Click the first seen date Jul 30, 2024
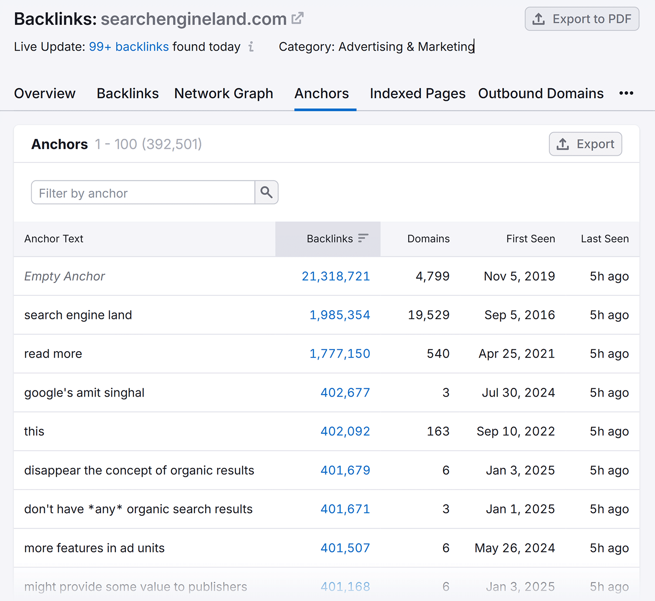Image resolution: width=655 pixels, height=601 pixels. coord(518,393)
